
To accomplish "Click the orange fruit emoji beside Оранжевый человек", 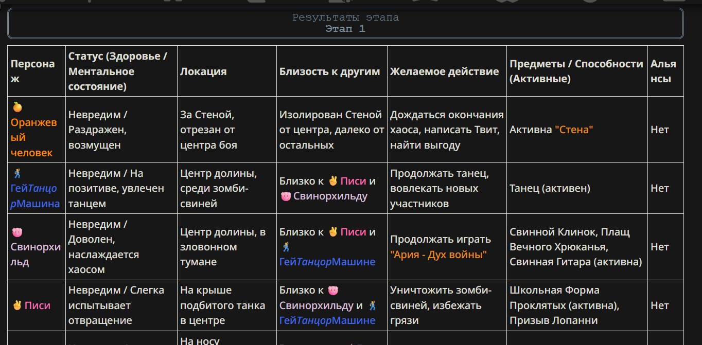I will coord(17,107).
